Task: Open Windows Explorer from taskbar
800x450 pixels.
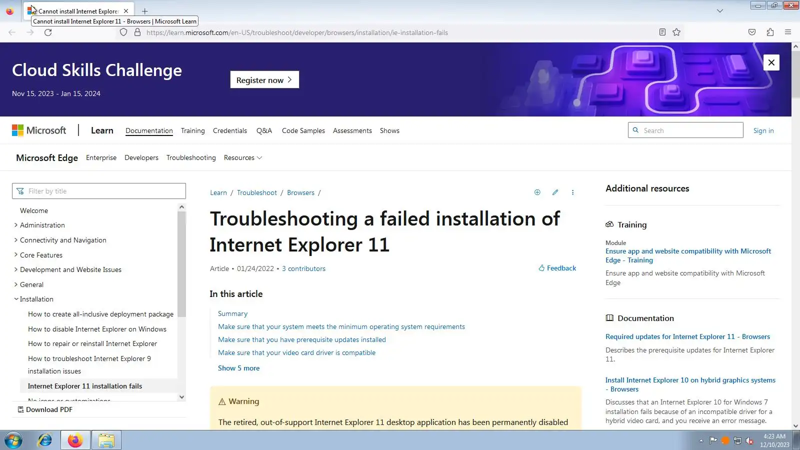Action: tap(106, 440)
